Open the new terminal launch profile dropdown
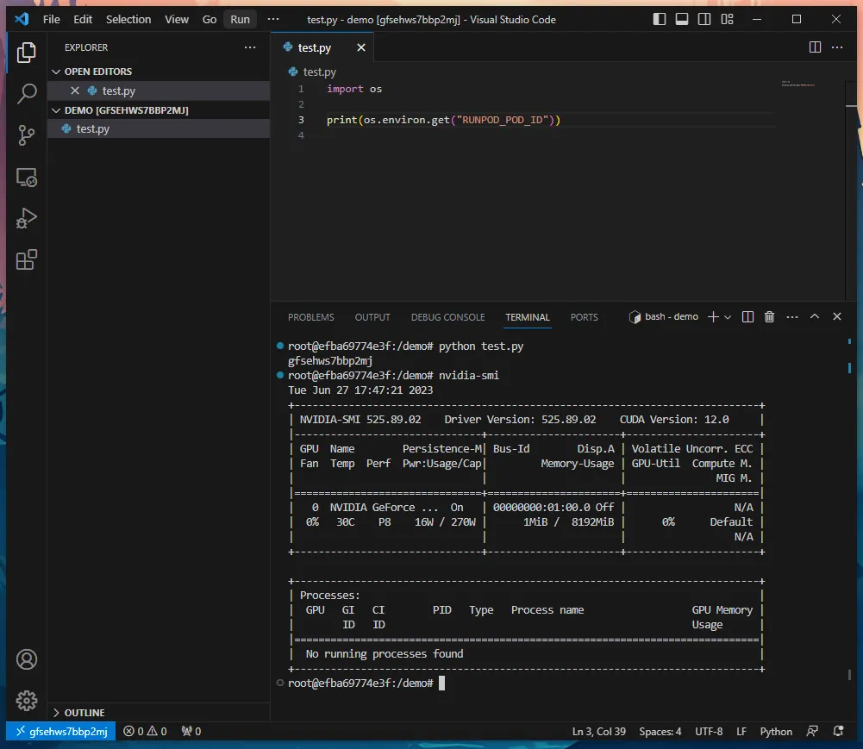The image size is (863, 749). [728, 317]
